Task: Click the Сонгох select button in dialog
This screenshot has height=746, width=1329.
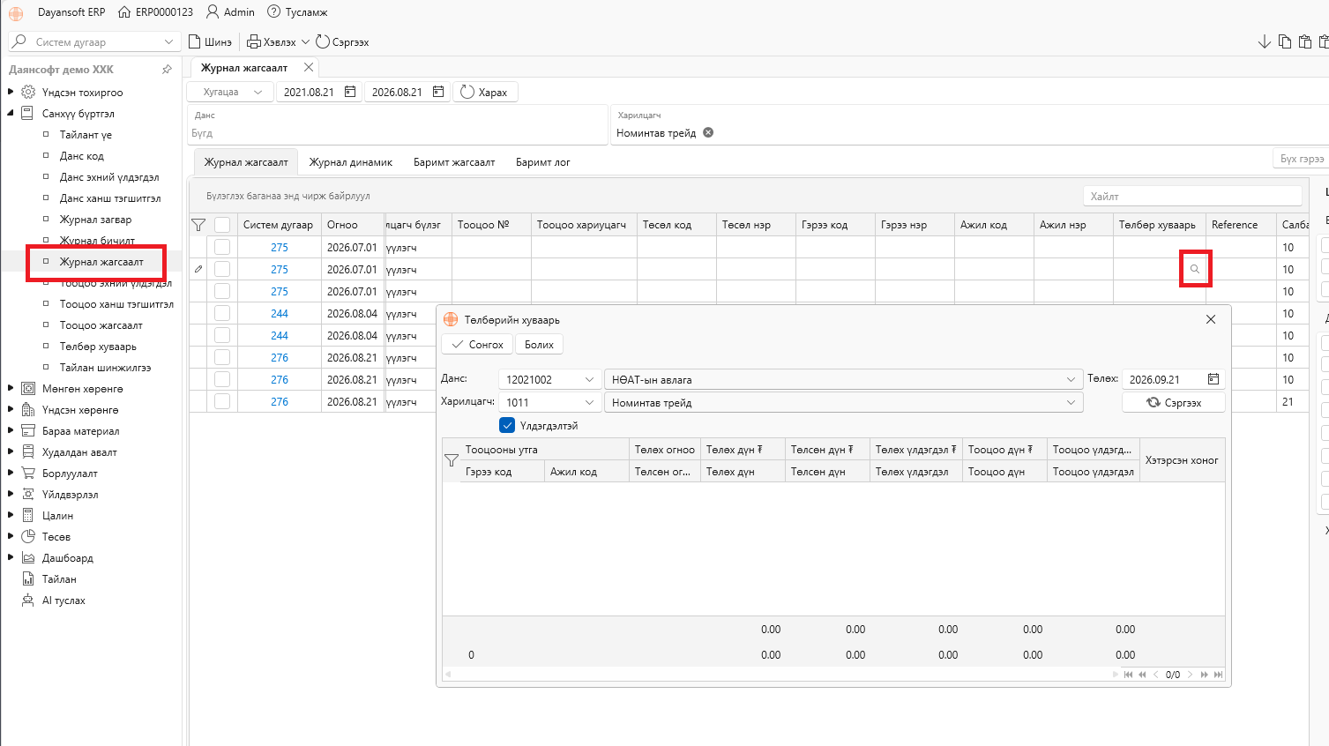Action: click(477, 345)
